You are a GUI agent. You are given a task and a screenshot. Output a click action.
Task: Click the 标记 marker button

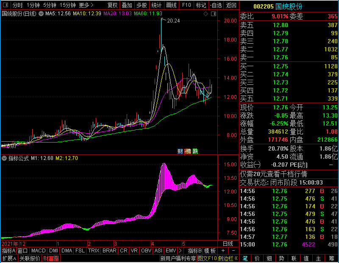tap(201, 5)
